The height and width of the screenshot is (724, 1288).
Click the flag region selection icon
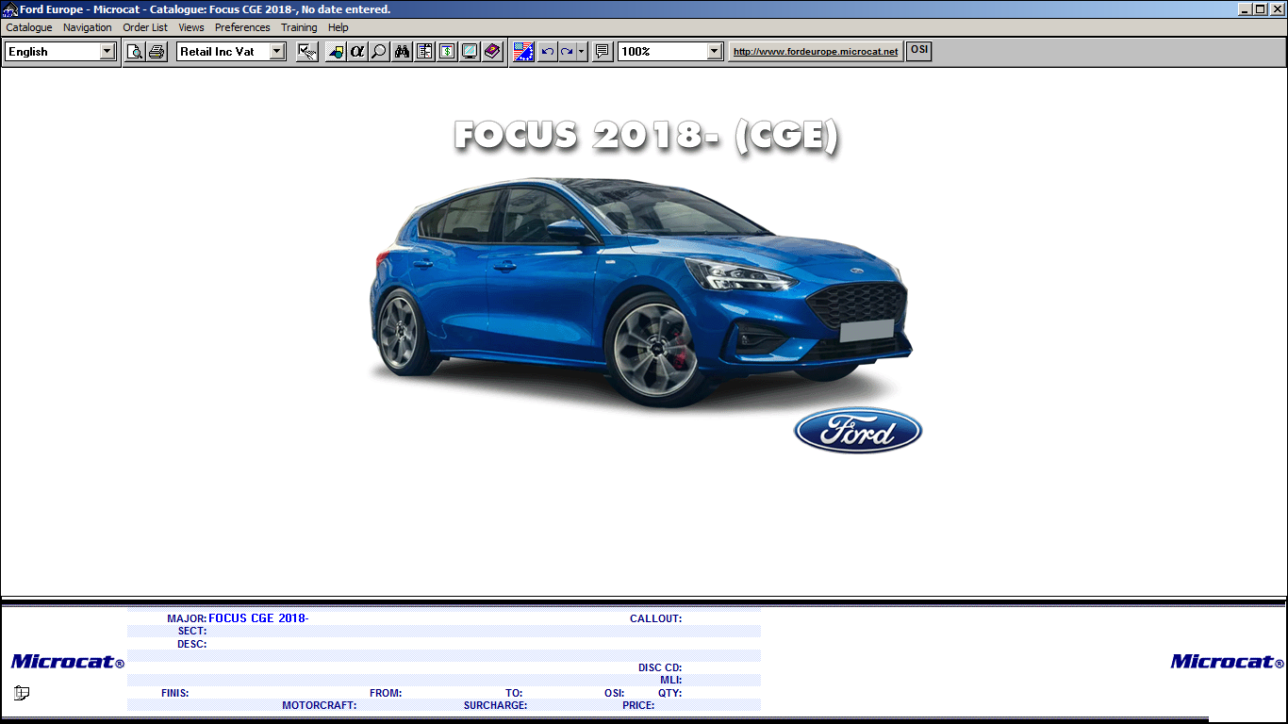524,51
